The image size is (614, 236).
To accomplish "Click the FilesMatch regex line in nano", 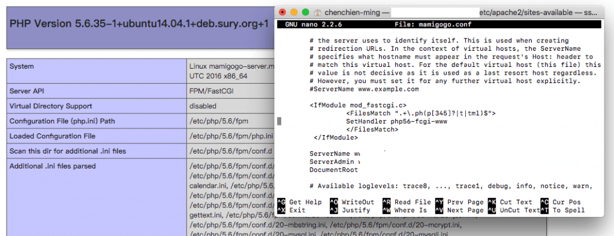I will (421, 114).
